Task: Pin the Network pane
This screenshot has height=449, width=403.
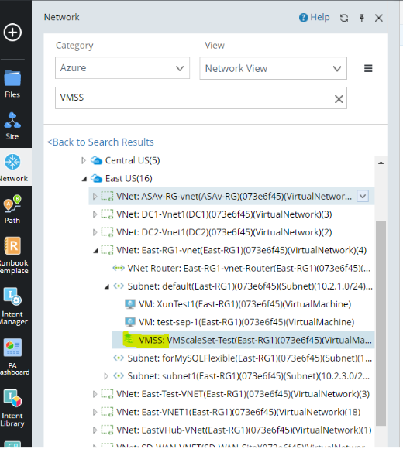Action: [362, 18]
